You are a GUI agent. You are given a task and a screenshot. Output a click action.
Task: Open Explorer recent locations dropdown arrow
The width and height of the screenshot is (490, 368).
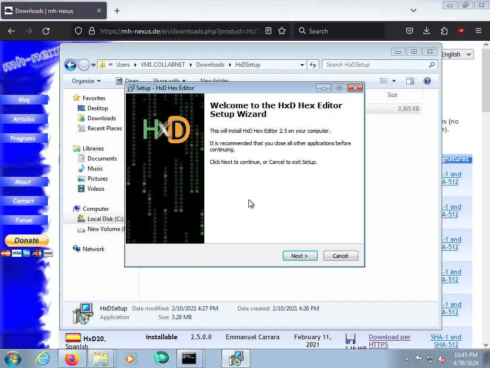click(x=93, y=65)
